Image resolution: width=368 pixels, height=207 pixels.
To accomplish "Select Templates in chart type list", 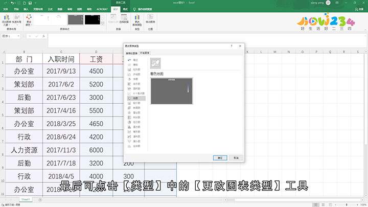I will click(x=135, y=65).
